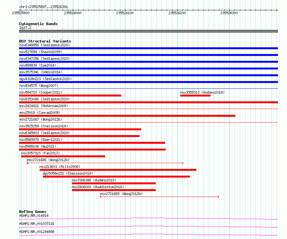Click the red bar under nsv584720 (Cooper2011)
This screenshot has height=239, width=287.
[x=70, y=96]
